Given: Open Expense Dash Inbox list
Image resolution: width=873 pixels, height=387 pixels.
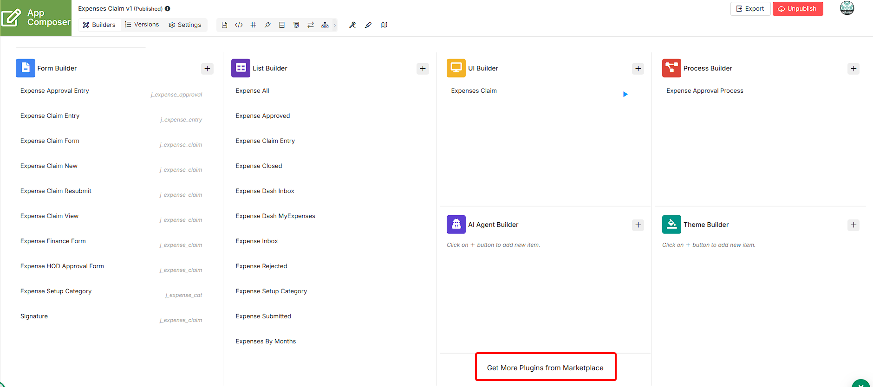Looking at the screenshot, I should [x=265, y=191].
